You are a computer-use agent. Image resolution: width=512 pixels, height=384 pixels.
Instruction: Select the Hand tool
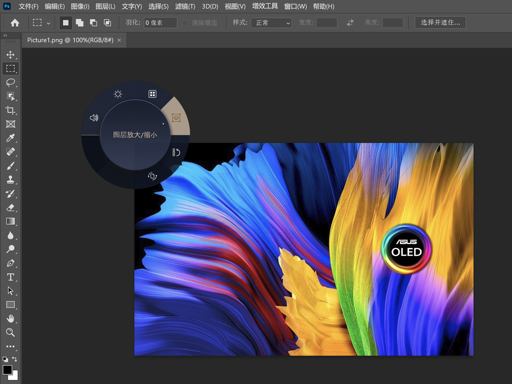point(10,319)
